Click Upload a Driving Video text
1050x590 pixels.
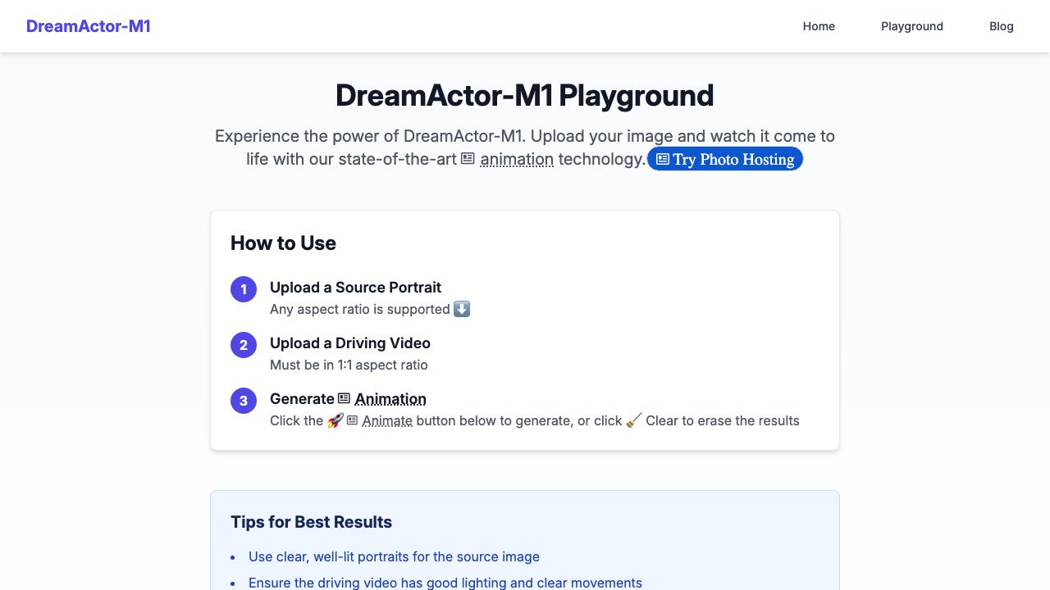(x=350, y=343)
